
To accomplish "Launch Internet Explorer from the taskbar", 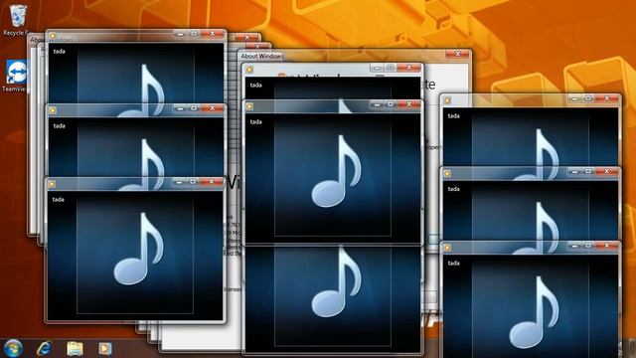I will 44,348.
